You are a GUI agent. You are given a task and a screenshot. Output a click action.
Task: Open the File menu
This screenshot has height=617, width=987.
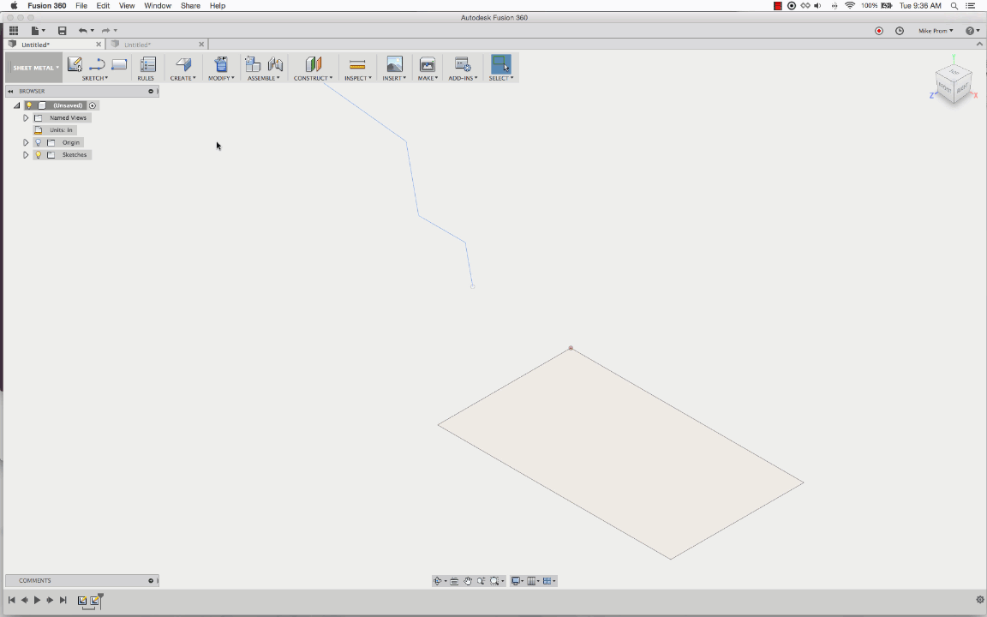81,6
